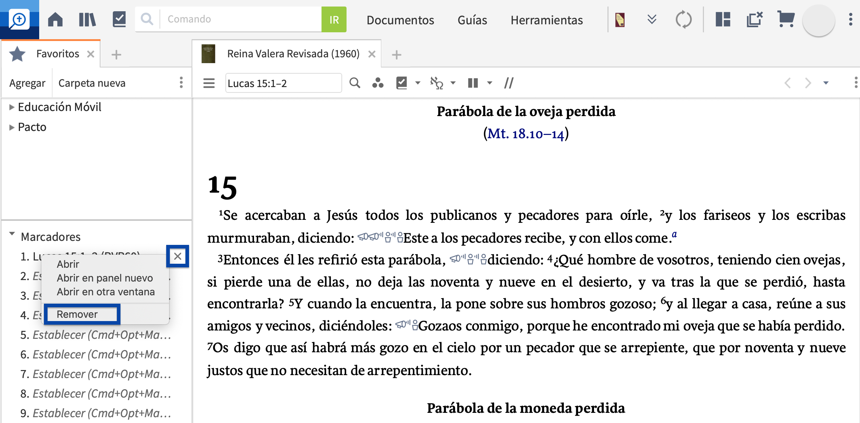The width and height of the screenshot is (860, 423).
Task: Click Agregar in Favoritos panel
Action: (27, 83)
